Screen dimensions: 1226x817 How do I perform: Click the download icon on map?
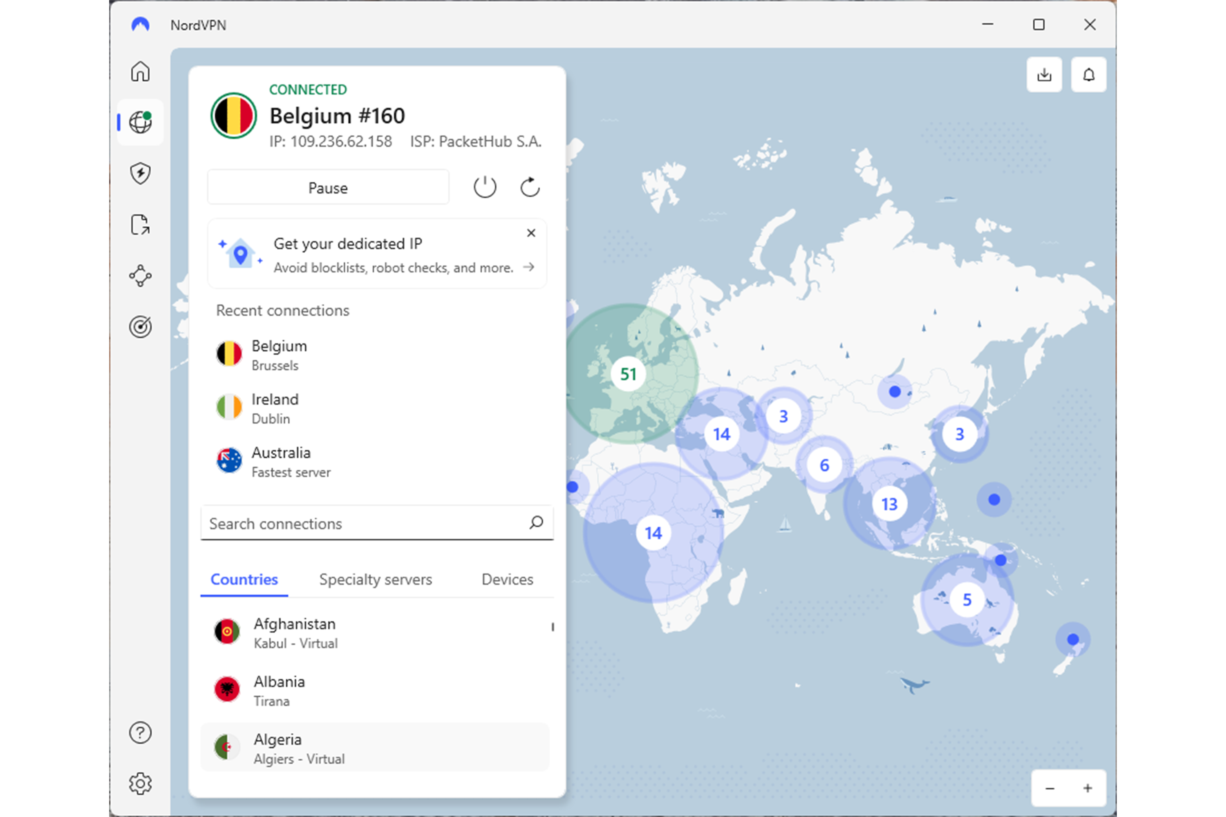click(x=1044, y=75)
